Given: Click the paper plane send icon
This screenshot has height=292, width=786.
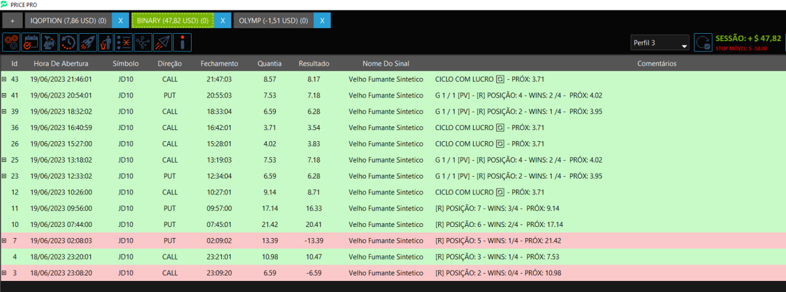Looking at the screenshot, I should click(x=162, y=42).
